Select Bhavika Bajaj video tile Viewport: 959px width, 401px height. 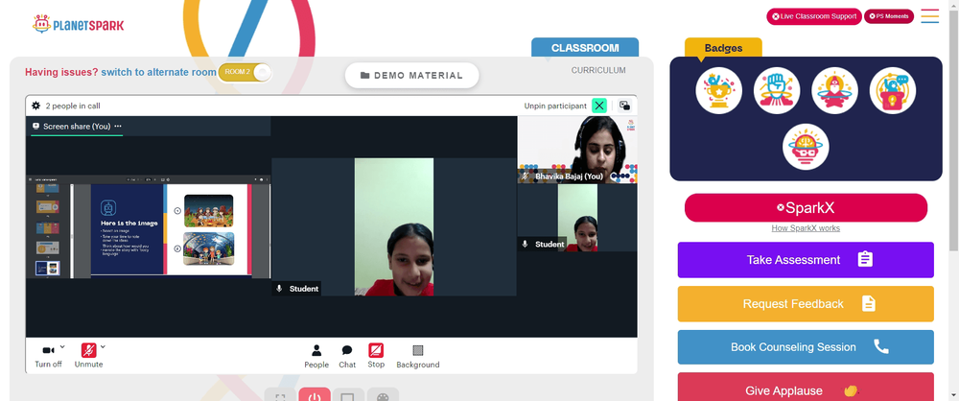577,150
